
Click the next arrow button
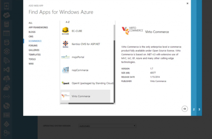[x=184, y=109]
